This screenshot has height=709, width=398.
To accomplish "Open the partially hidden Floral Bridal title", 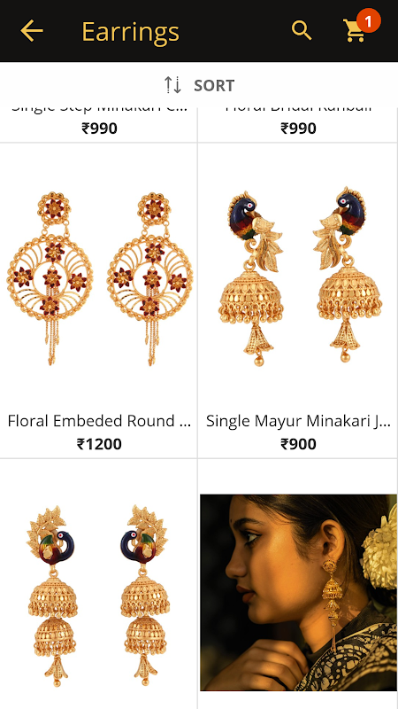I will pos(298,109).
